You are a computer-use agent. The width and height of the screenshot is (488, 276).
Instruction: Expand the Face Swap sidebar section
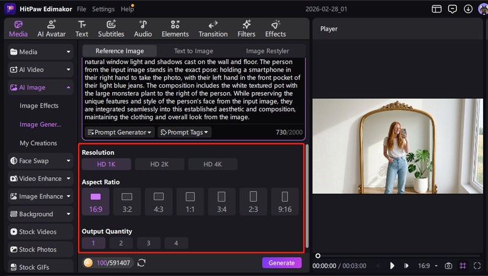click(x=40, y=161)
